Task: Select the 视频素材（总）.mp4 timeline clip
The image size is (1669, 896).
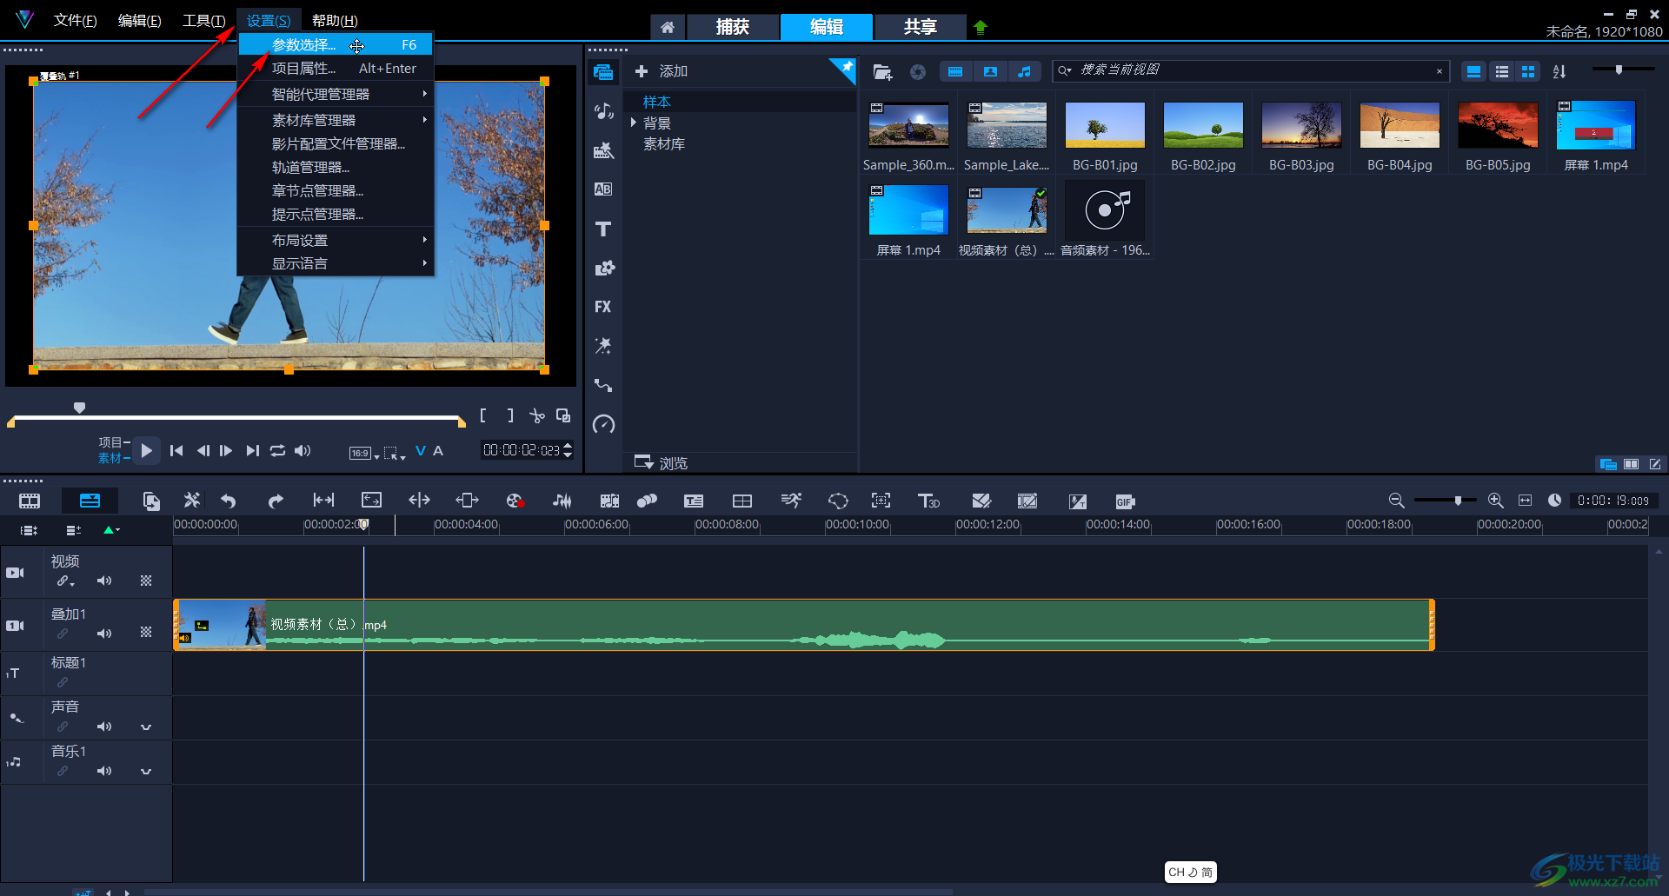Action: [804, 625]
